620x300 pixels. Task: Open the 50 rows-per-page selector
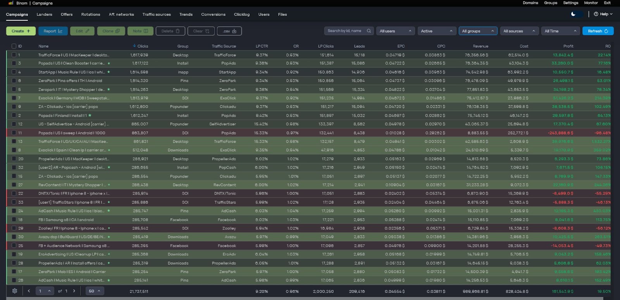click(95, 291)
